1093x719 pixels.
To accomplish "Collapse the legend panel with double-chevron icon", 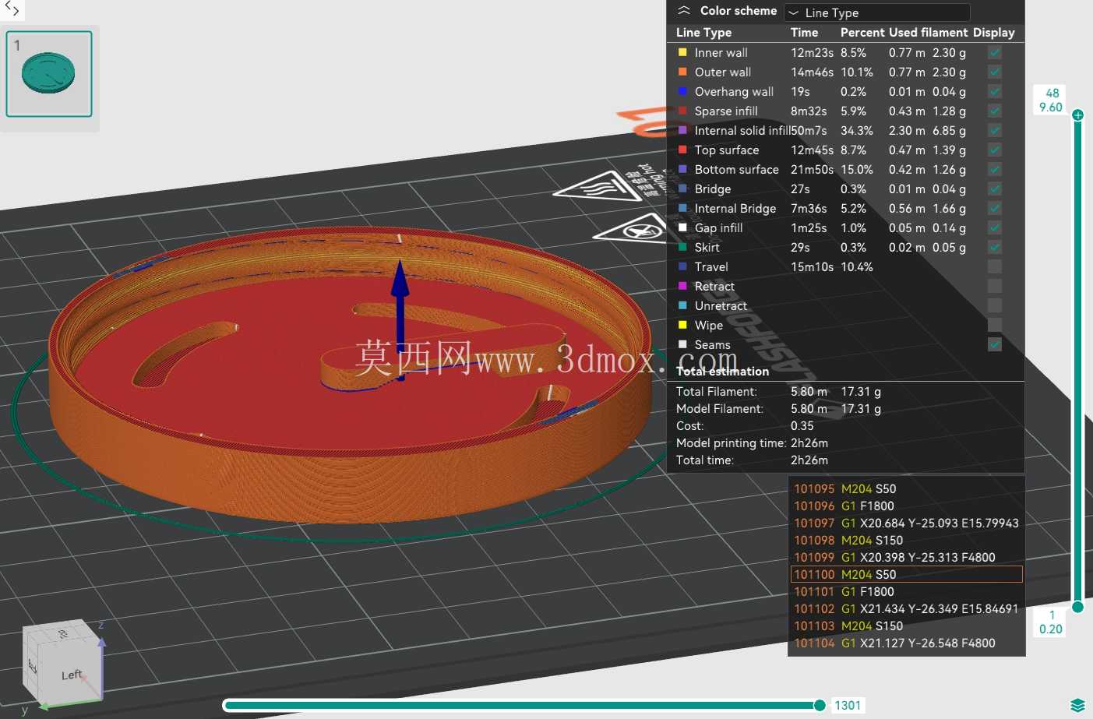I will [684, 11].
